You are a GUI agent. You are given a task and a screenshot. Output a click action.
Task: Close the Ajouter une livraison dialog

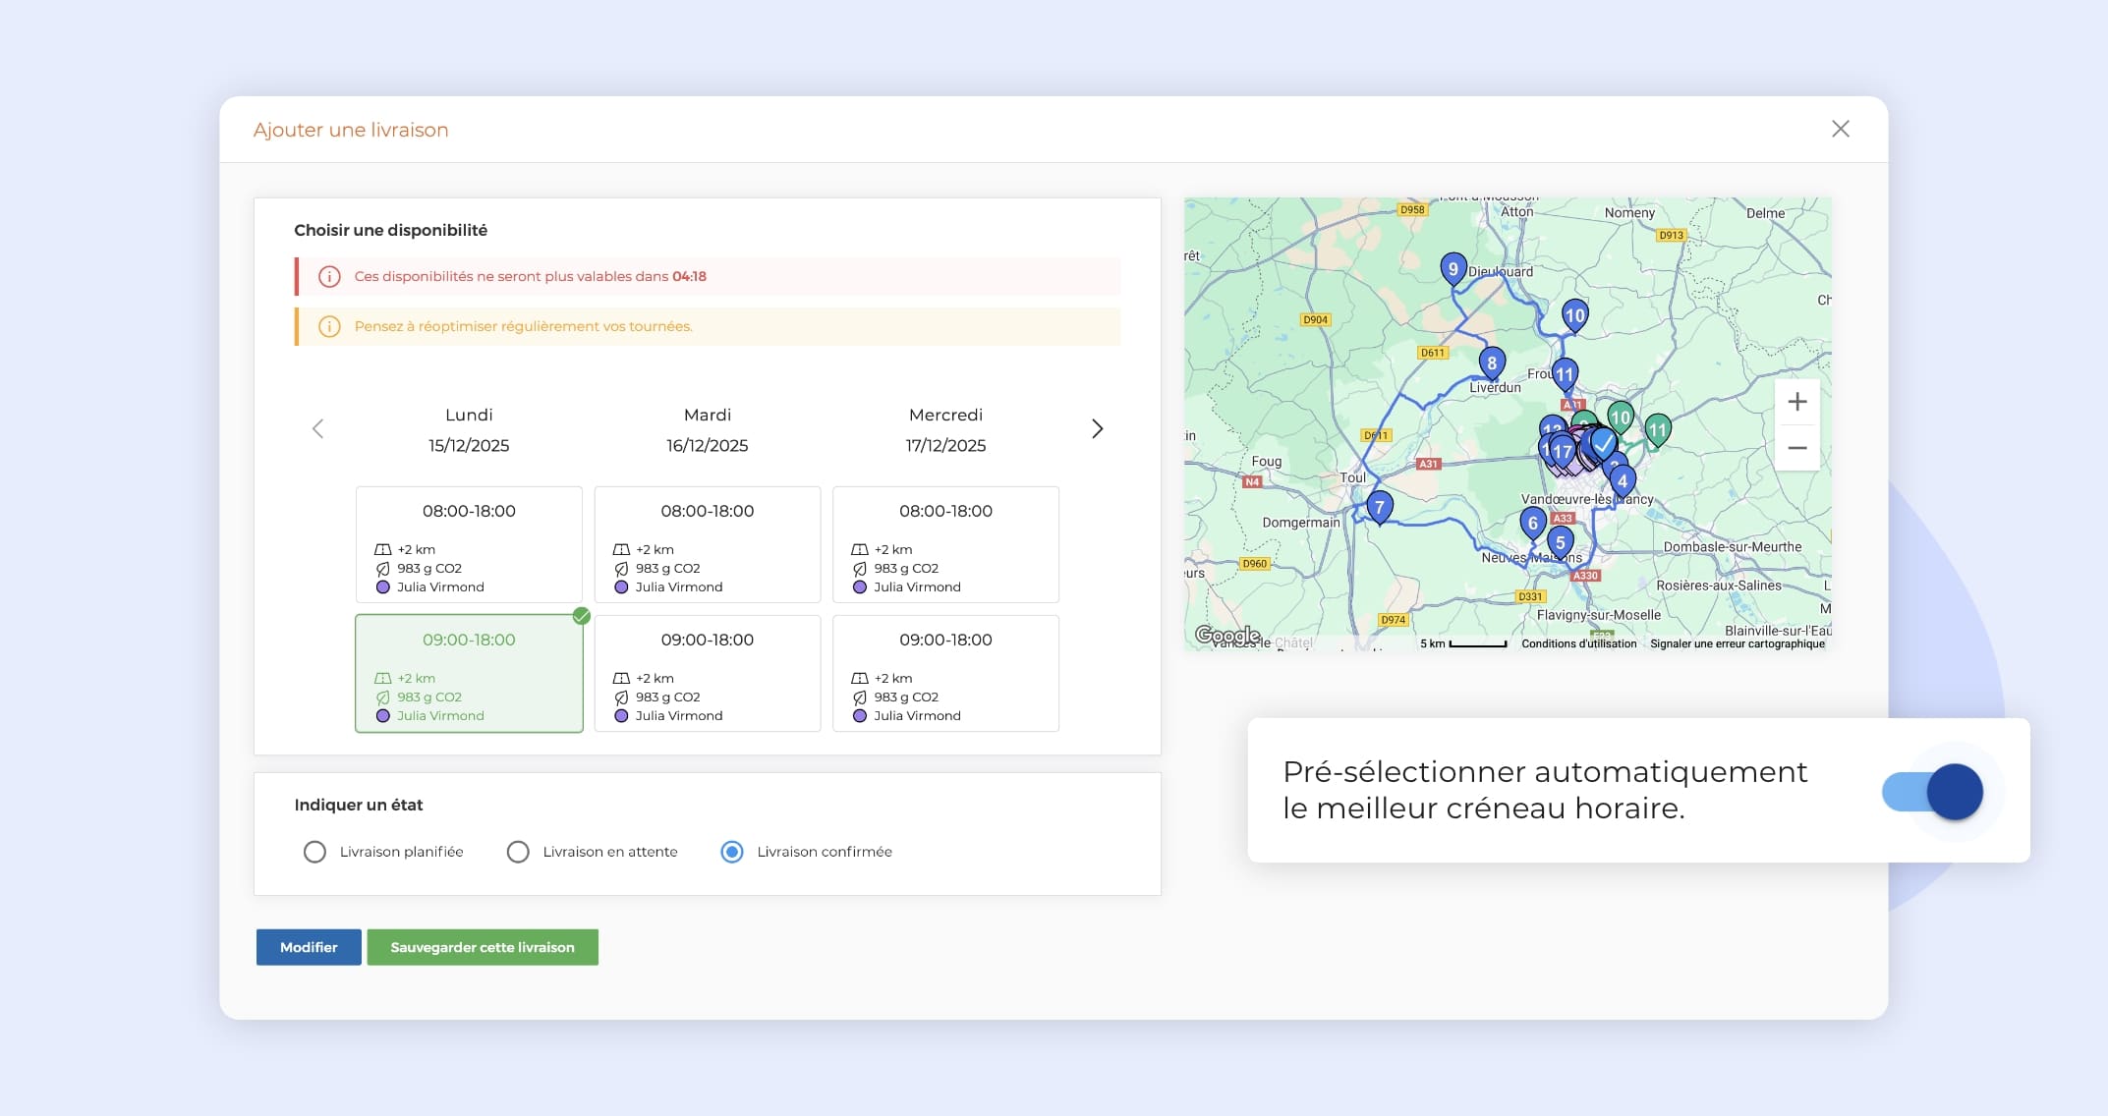pyautogui.click(x=1840, y=129)
